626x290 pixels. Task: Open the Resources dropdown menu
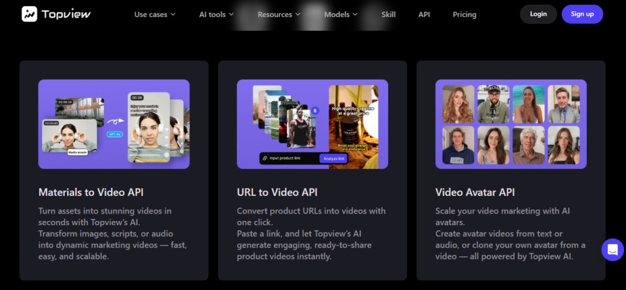(279, 15)
